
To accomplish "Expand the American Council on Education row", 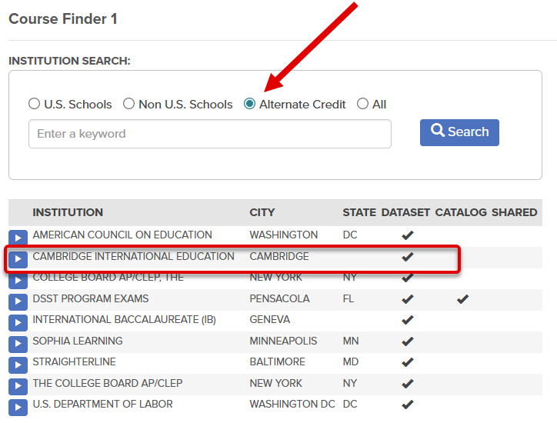I will tap(18, 238).
